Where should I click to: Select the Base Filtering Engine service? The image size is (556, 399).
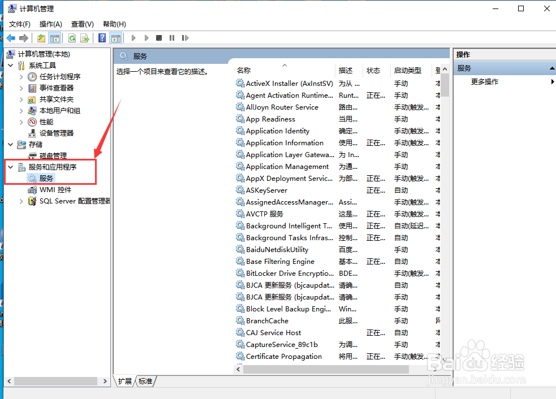(x=280, y=261)
